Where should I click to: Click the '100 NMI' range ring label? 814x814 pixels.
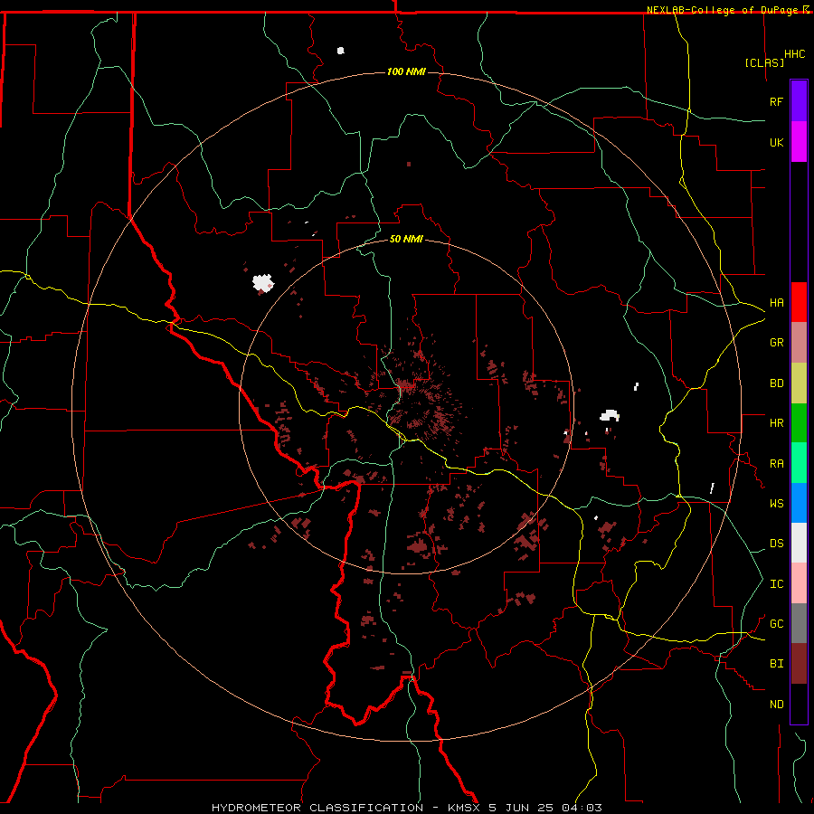(x=406, y=71)
